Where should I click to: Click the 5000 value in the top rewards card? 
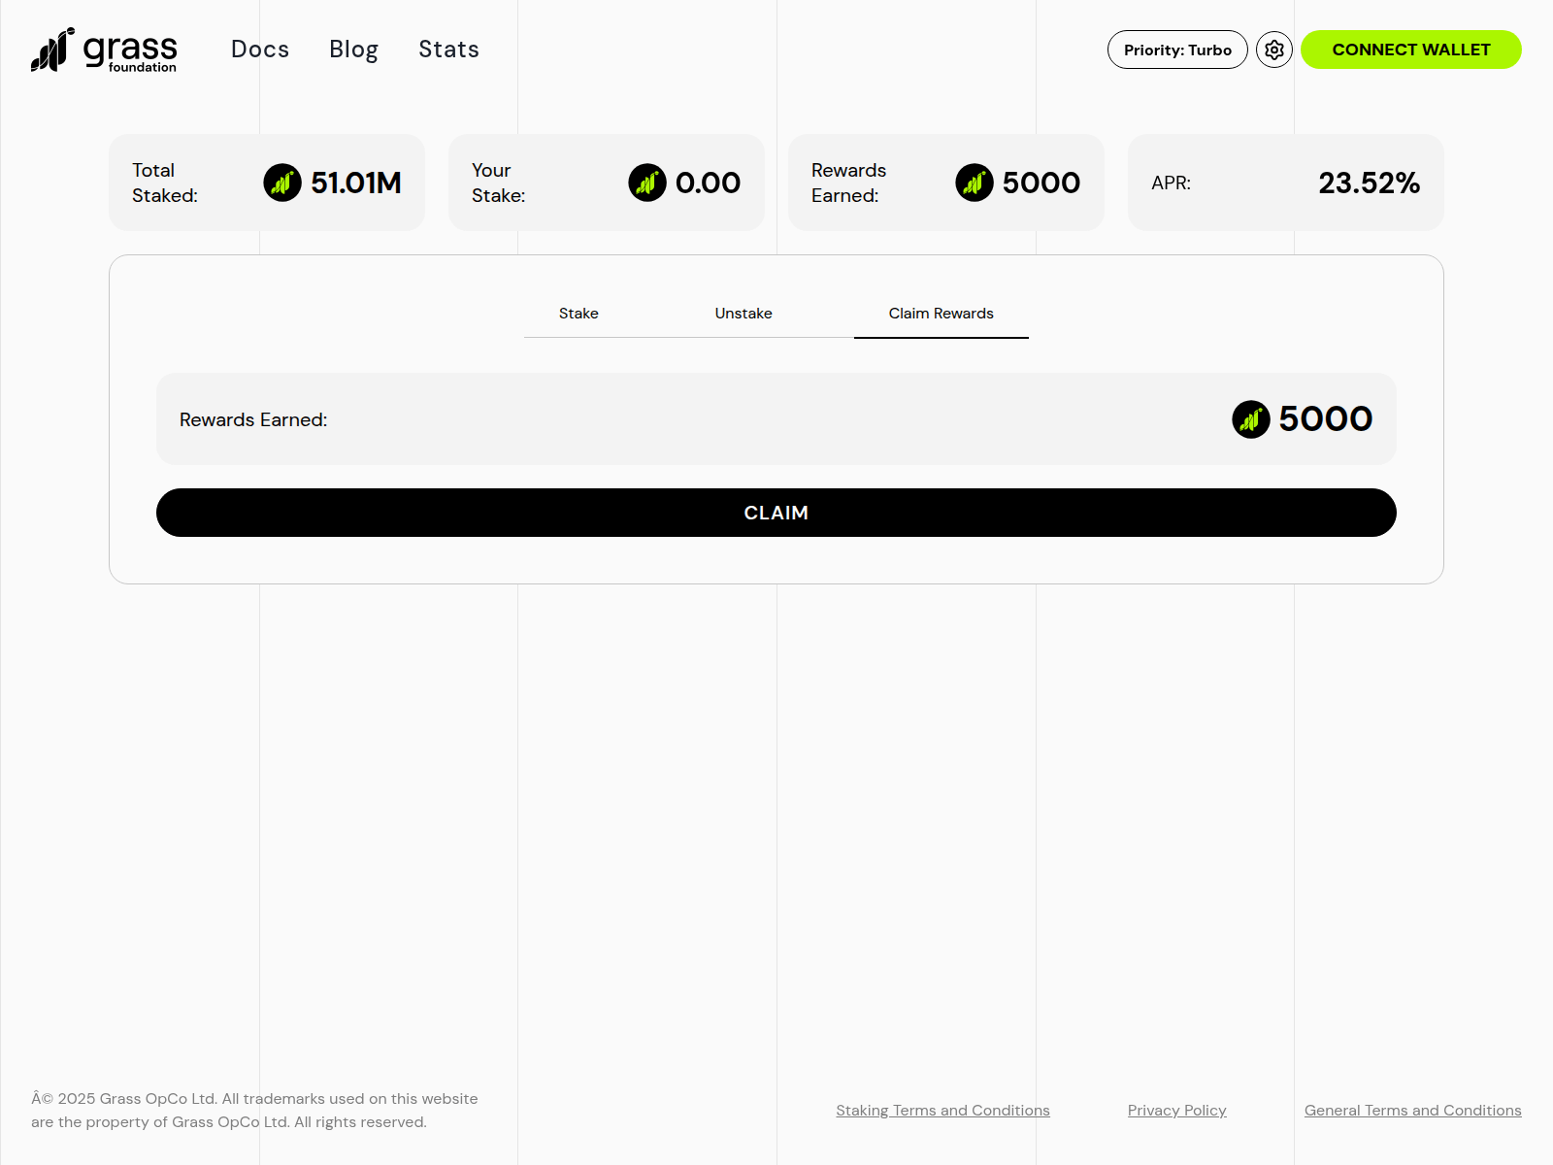click(x=1041, y=183)
